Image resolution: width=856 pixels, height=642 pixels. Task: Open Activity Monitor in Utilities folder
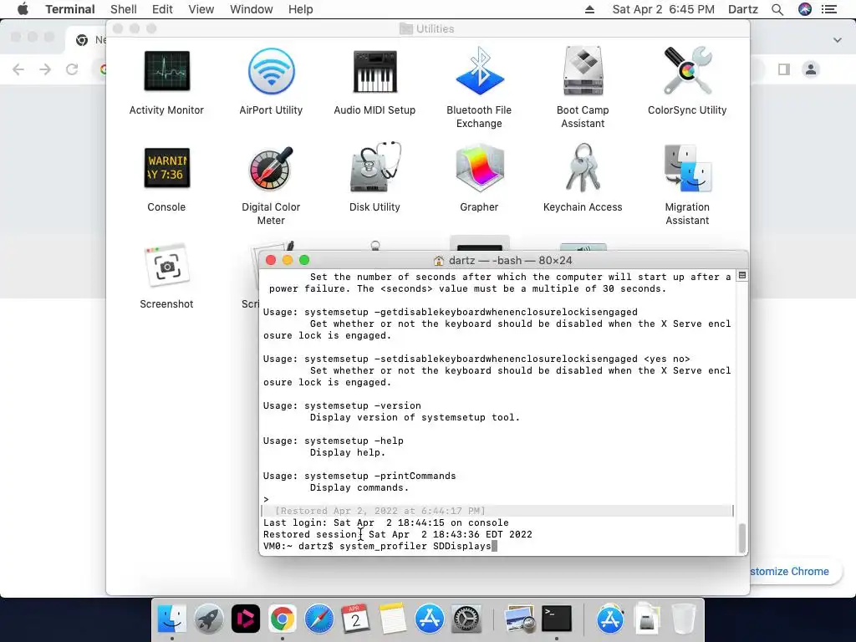coord(166,71)
